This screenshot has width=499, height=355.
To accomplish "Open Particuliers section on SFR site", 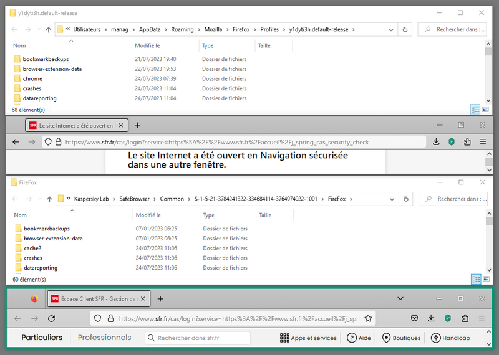I will click(42, 338).
